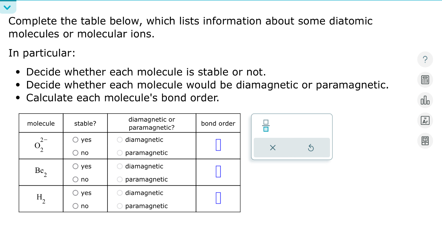The height and width of the screenshot is (250, 442).
Task: Clear the answer with the X button
Action: tap(272, 148)
